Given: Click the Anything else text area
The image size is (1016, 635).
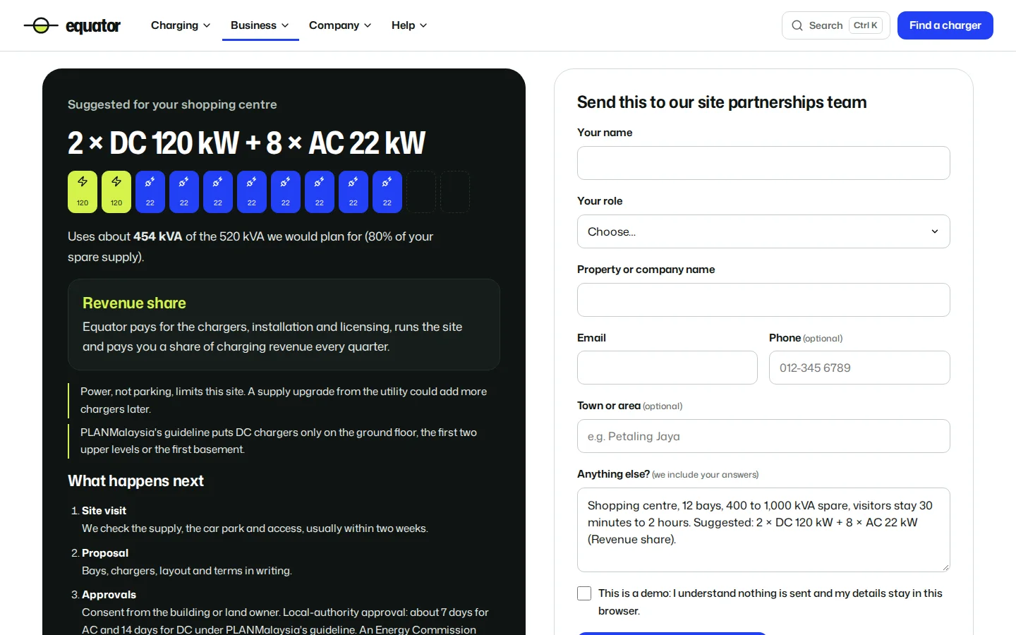Looking at the screenshot, I should [763, 530].
